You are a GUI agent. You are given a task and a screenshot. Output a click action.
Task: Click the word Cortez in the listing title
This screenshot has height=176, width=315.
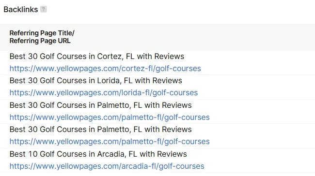coord(110,56)
